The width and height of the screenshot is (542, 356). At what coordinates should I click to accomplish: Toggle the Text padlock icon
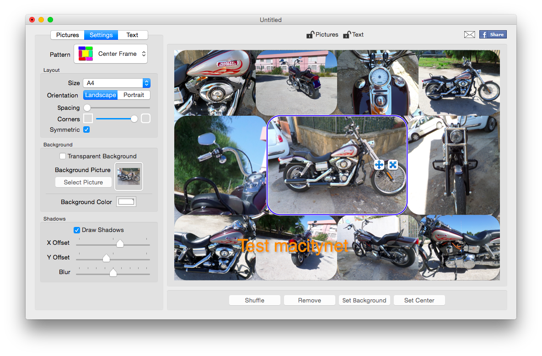[347, 35]
